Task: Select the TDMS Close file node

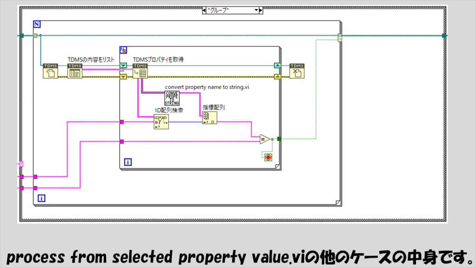Action: [x=297, y=71]
